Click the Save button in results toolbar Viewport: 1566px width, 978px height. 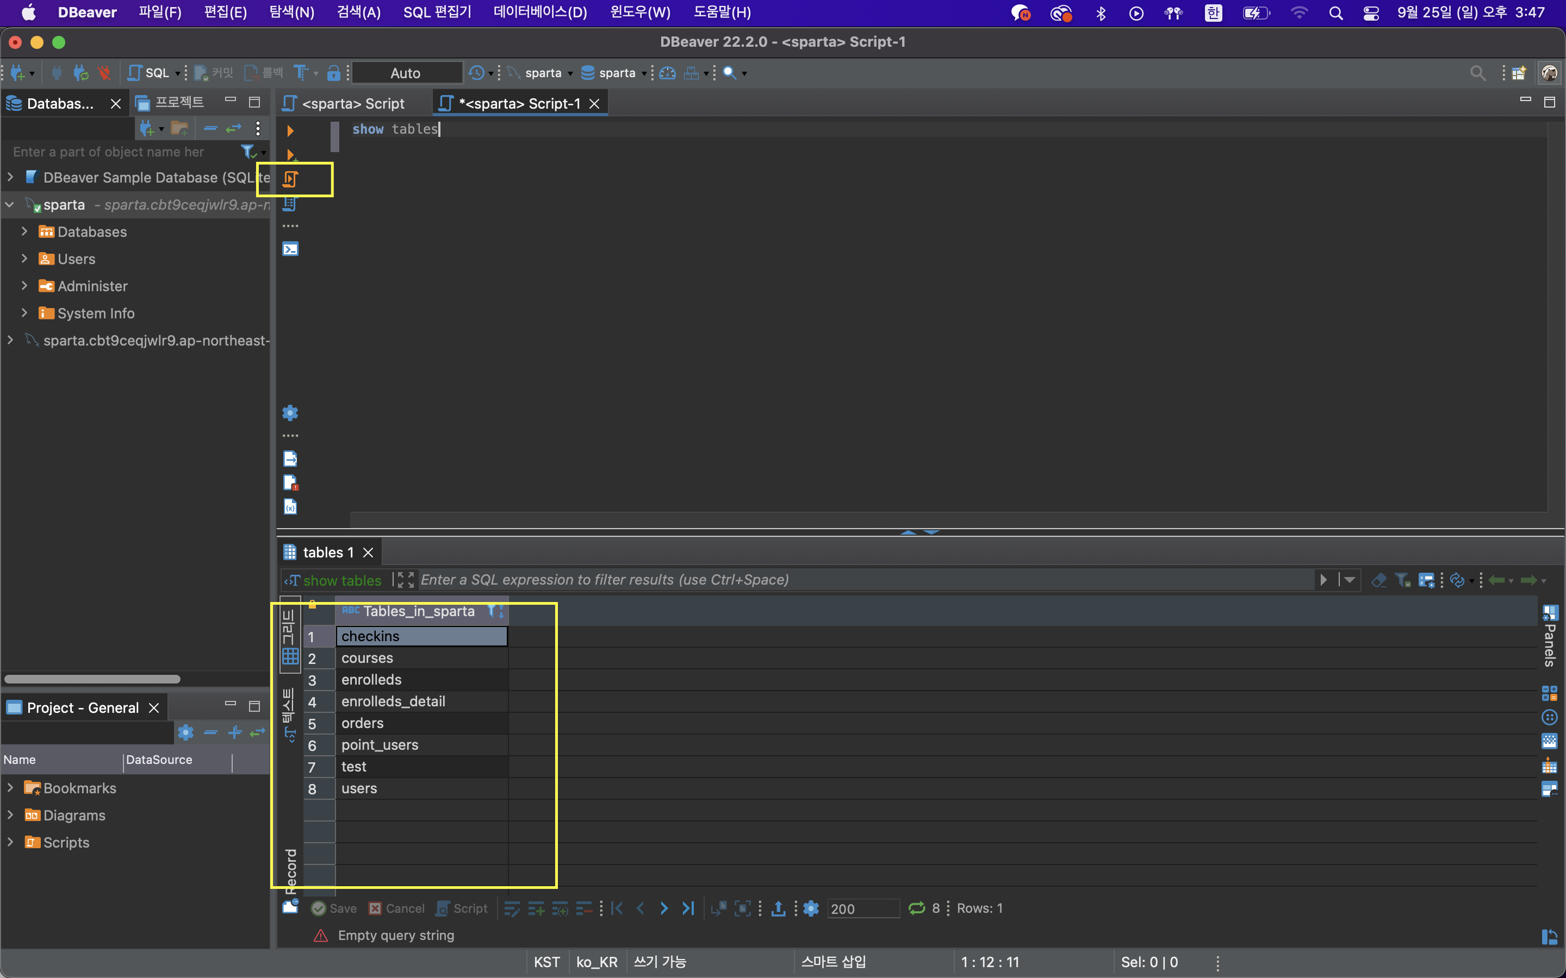click(x=334, y=909)
